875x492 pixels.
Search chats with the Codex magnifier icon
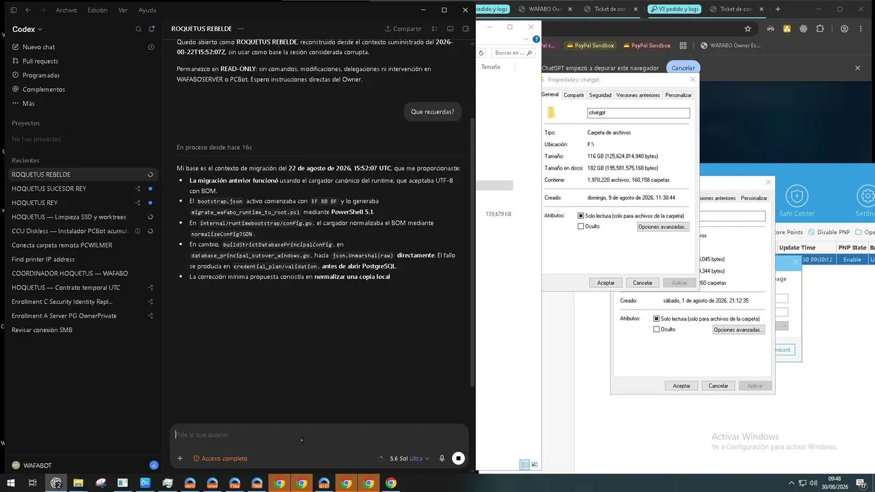pos(138,29)
